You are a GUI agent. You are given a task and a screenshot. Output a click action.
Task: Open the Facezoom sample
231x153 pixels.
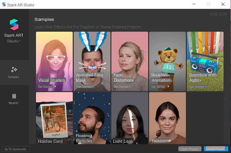click(x=167, y=118)
